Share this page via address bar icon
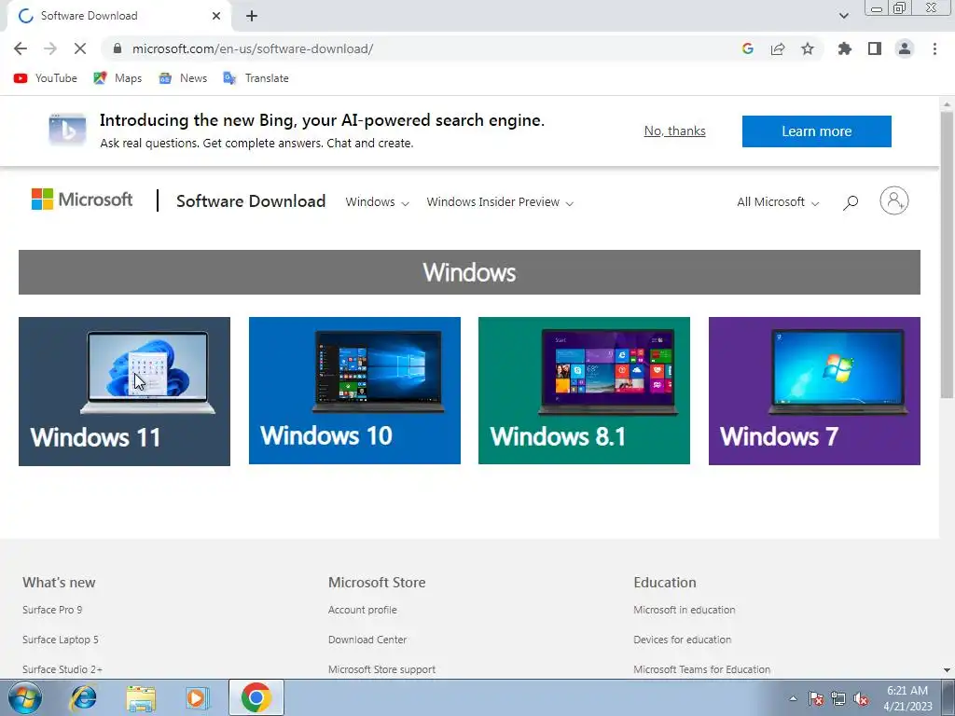The height and width of the screenshot is (716, 955). pyautogui.click(x=778, y=48)
